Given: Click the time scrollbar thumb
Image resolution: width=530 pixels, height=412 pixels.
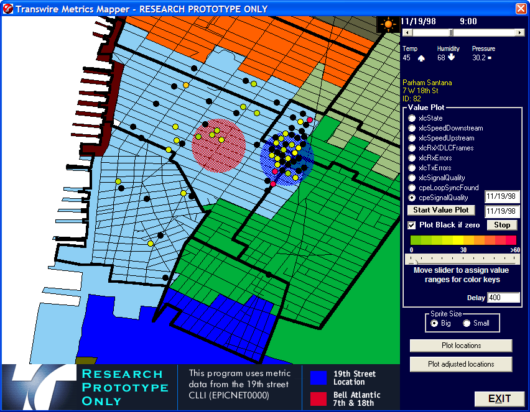Looking at the screenshot, I should point(451,32).
